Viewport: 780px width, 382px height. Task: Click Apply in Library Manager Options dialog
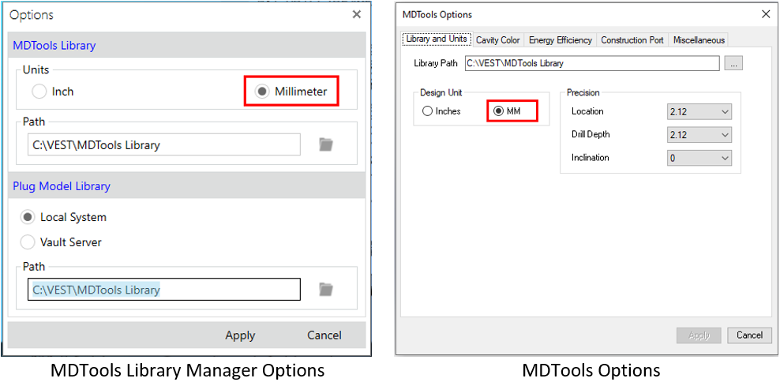coord(240,335)
